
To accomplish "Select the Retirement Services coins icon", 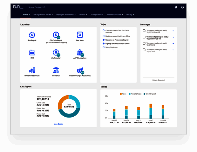I will (32, 70).
